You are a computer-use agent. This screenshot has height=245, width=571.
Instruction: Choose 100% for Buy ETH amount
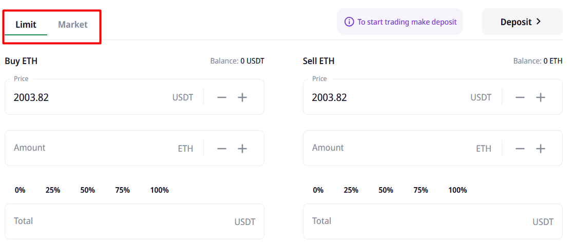click(x=159, y=190)
